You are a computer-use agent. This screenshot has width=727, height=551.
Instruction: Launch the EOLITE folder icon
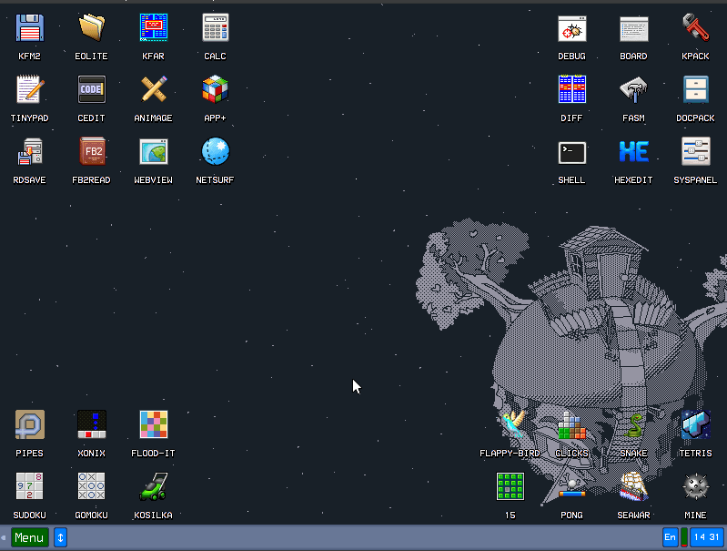91,28
